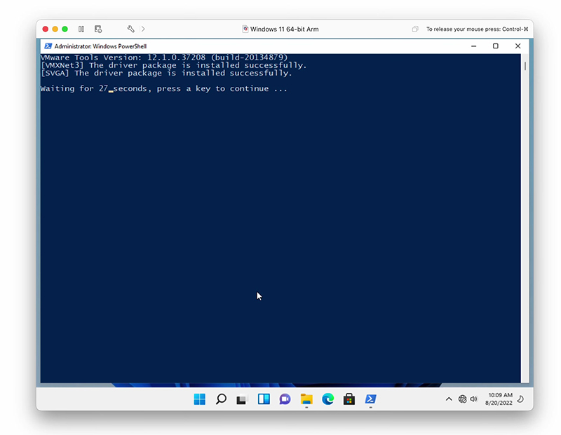The height and width of the screenshot is (435, 561).
Task: Open virtual machine settings wrench icon
Action: [131, 29]
